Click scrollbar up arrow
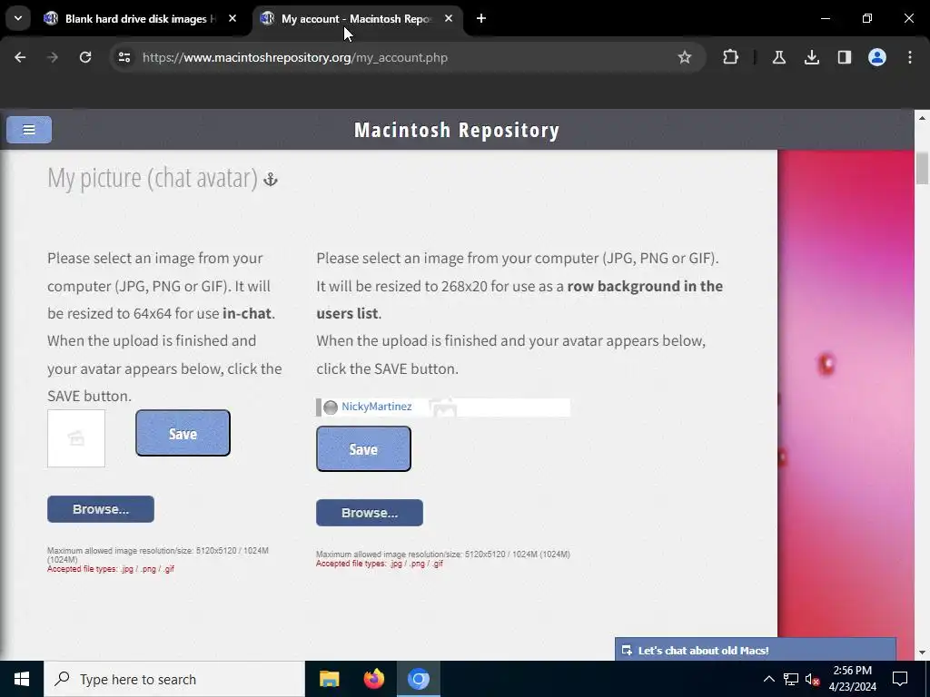The image size is (930, 697). [x=922, y=117]
